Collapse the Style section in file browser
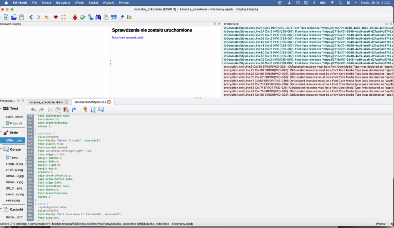The height and width of the screenshot is (228, 394). [x=1, y=132]
